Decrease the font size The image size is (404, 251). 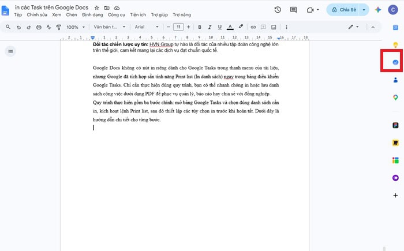pyautogui.click(x=169, y=27)
